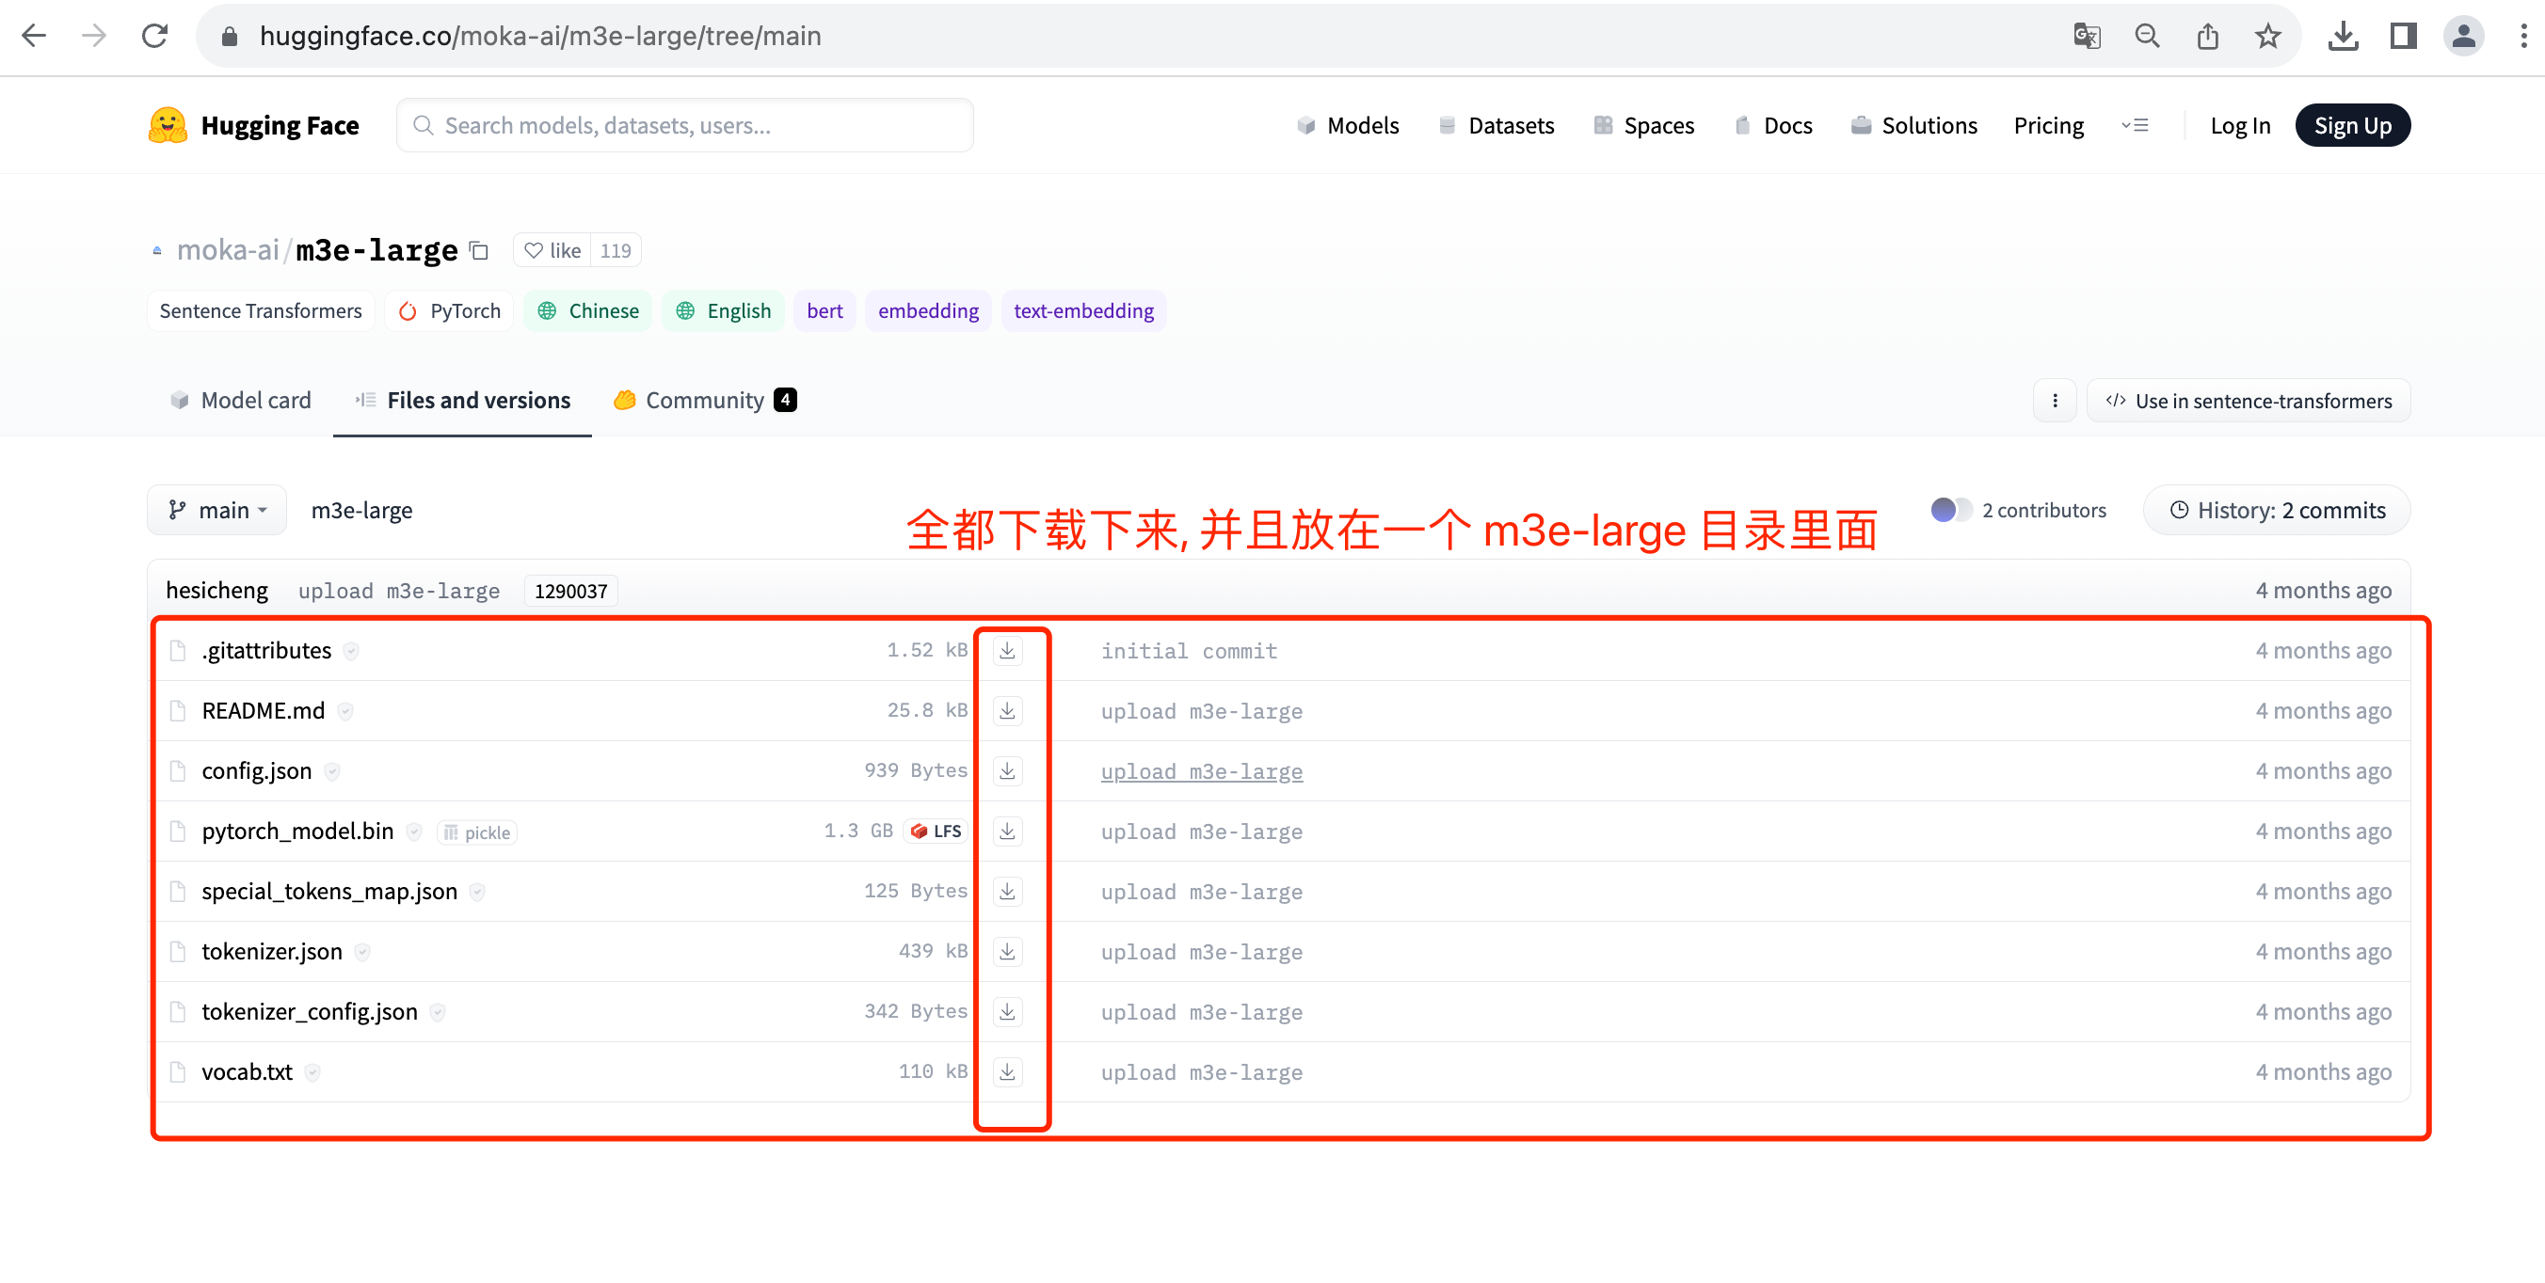Open the README.md file
The height and width of the screenshot is (1283, 2545).
(264, 711)
